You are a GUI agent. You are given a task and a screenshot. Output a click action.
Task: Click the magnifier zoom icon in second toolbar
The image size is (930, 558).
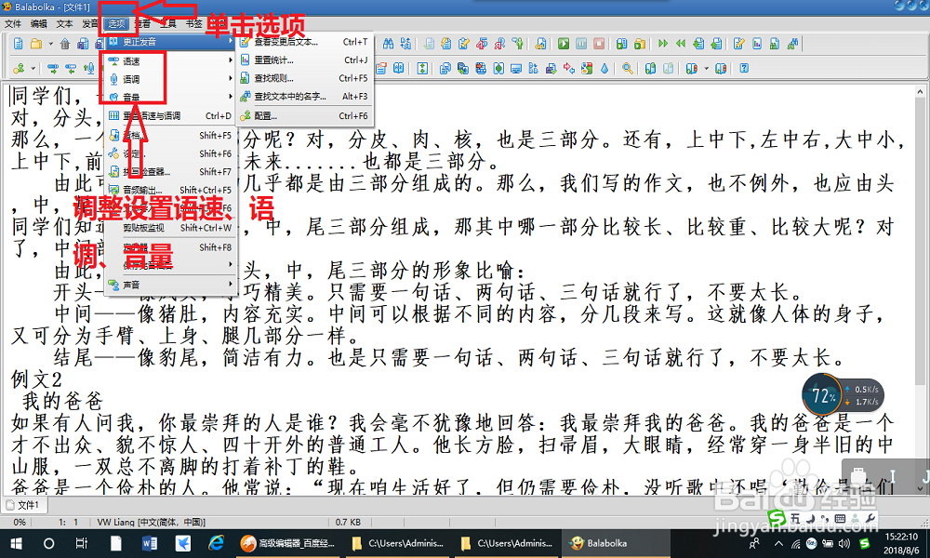(628, 68)
